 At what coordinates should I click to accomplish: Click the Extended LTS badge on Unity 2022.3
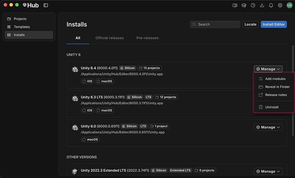180,170
